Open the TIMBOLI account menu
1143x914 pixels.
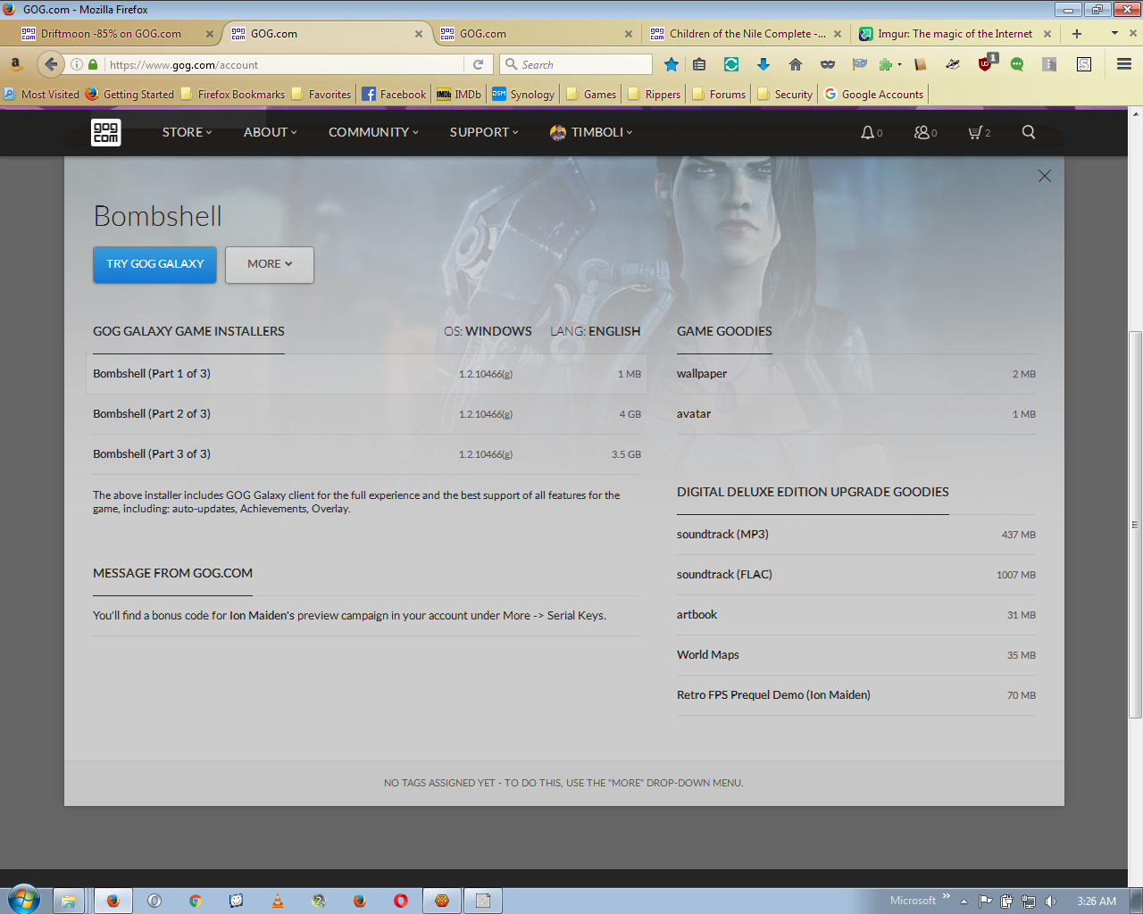pyautogui.click(x=591, y=132)
